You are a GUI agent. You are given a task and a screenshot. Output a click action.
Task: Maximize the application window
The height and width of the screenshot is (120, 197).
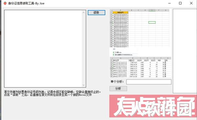coord(180,3)
